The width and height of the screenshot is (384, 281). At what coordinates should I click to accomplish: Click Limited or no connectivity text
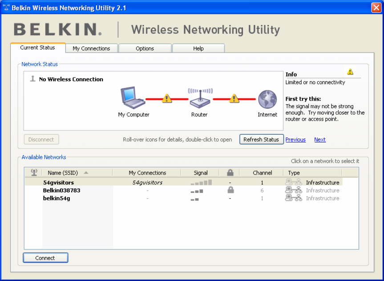315,82
